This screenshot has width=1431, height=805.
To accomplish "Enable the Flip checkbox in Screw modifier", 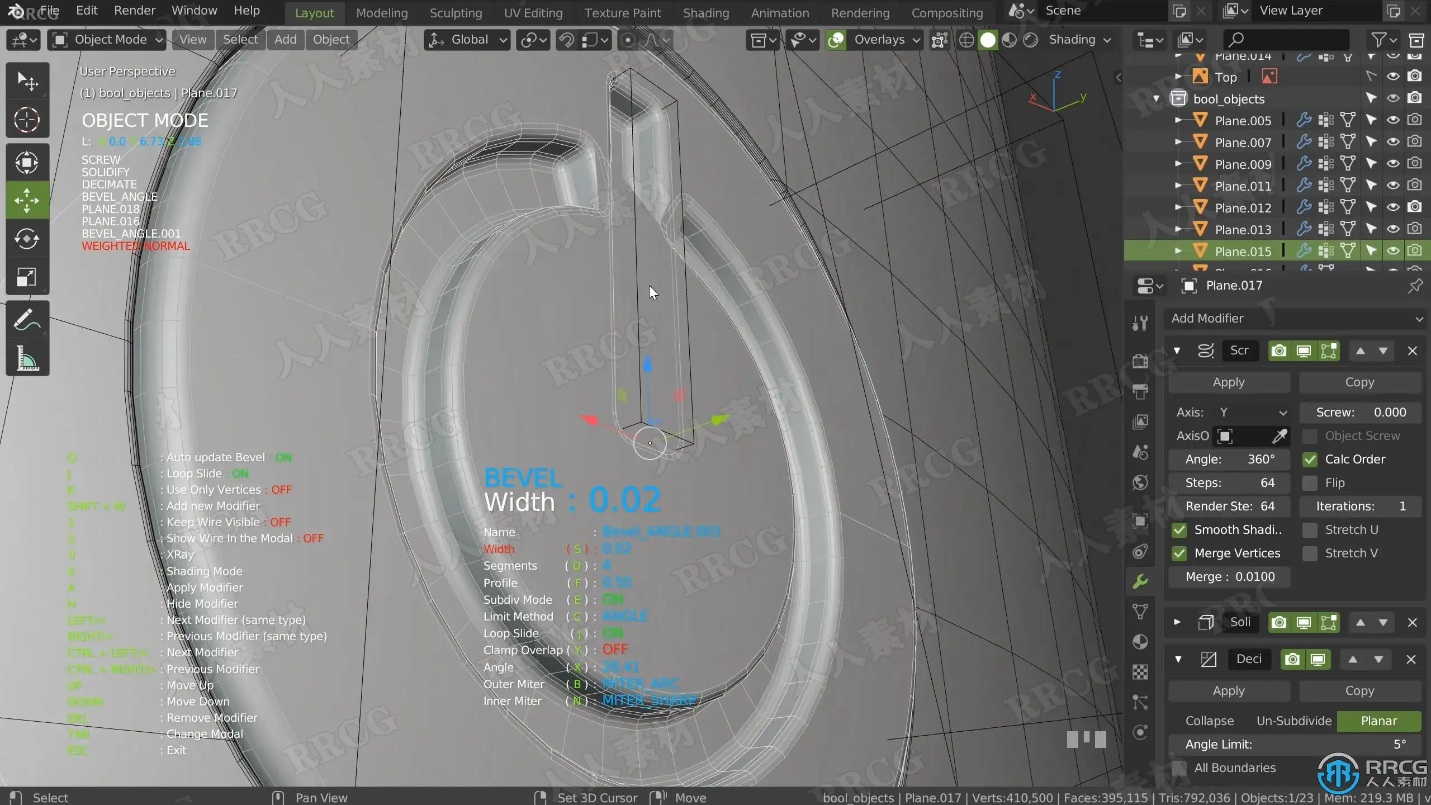I will click(x=1310, y=482).
